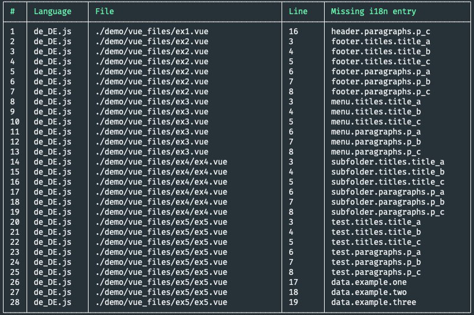Click the ex3.vue file path in row 13
The width and height of the screenshot is (474, 315).
(152, 152)
